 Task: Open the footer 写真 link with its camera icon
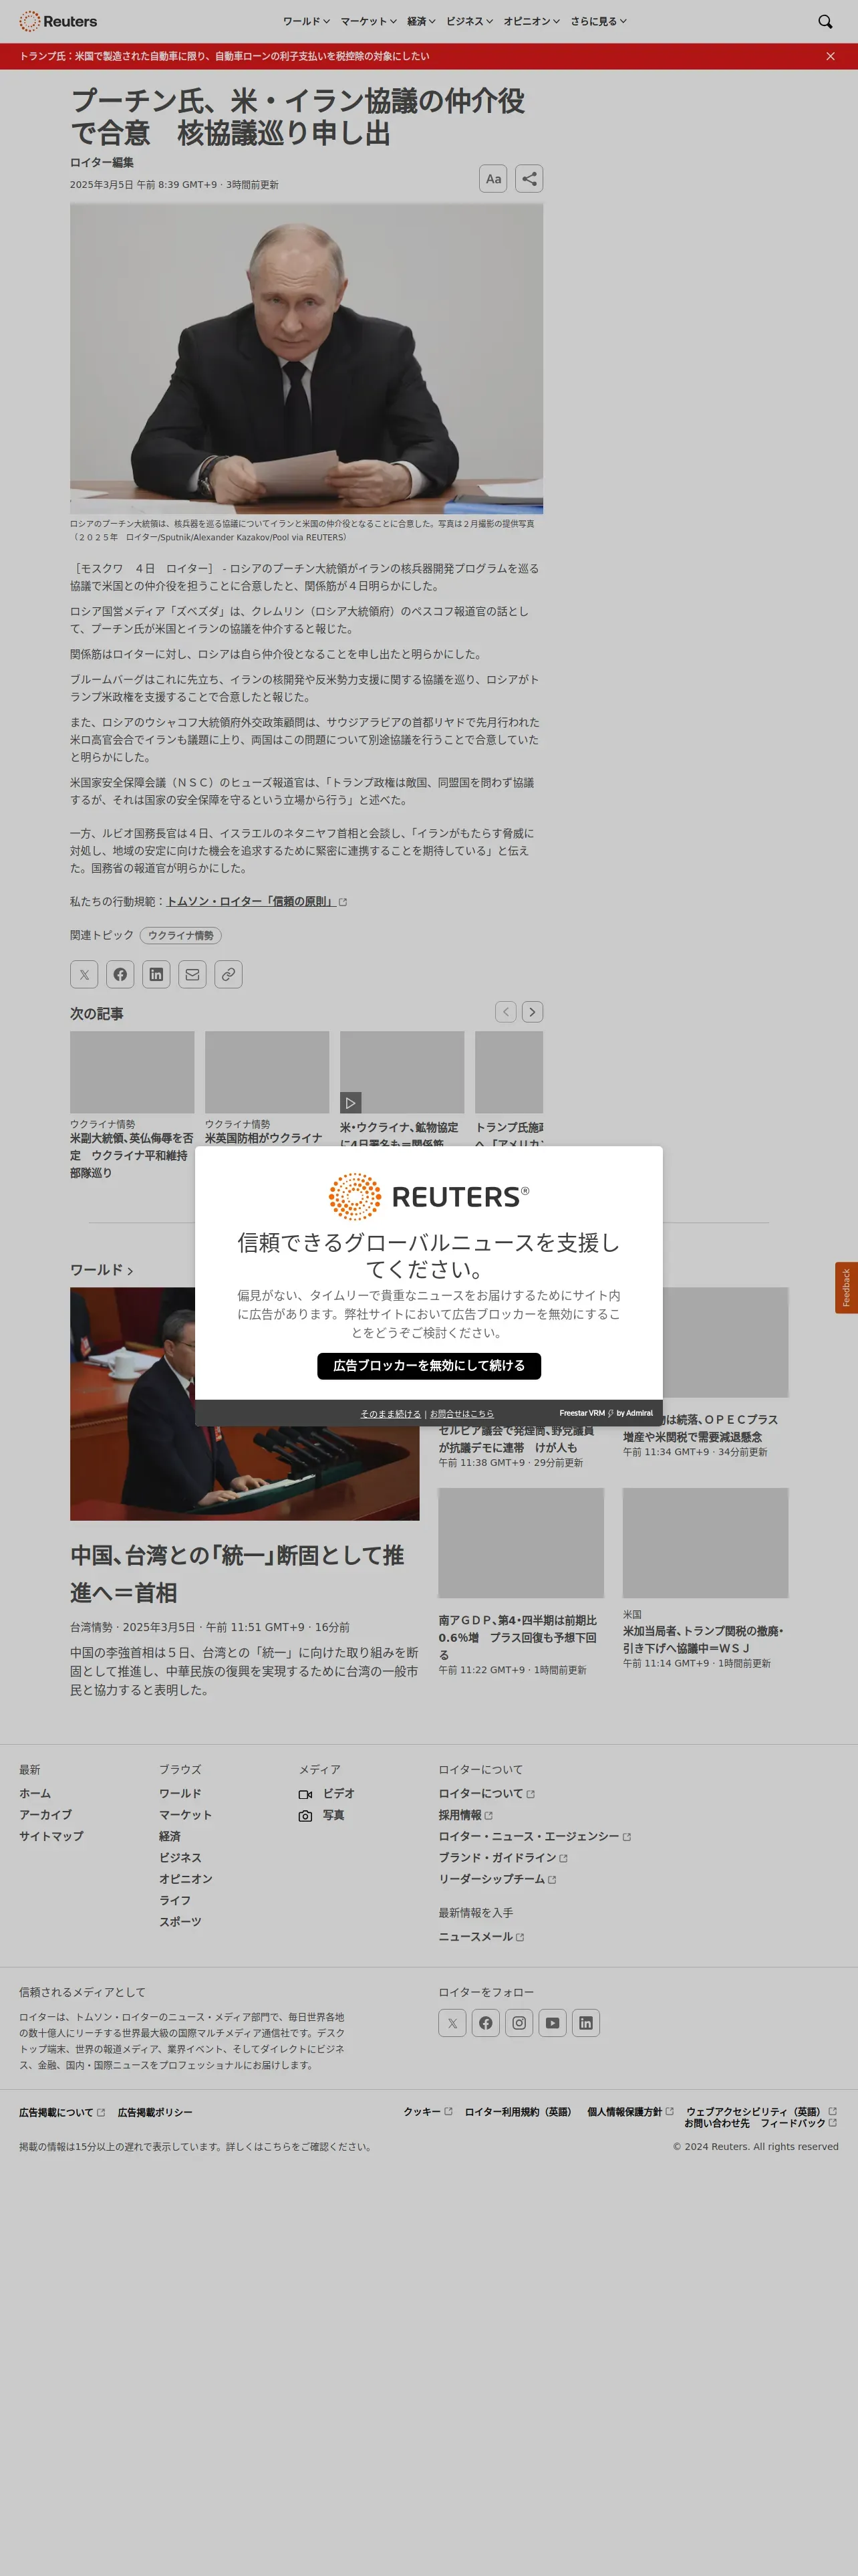[x=321, y=1814]
